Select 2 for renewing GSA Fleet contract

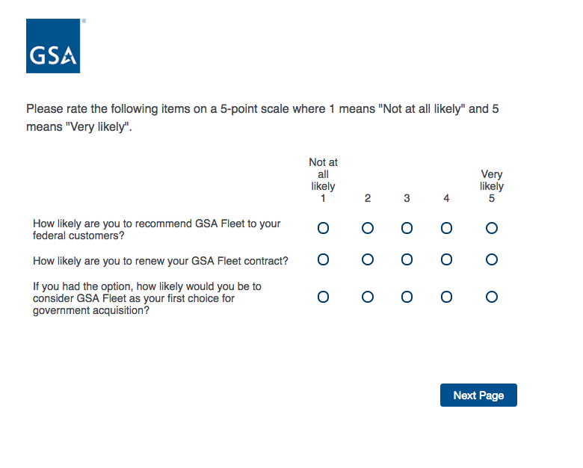[368, 260]
